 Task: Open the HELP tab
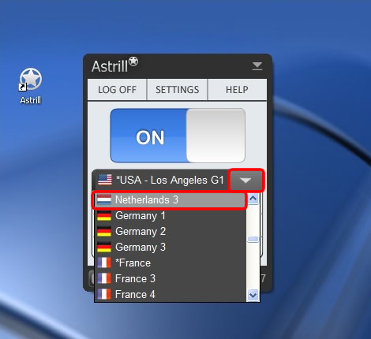pyautogui.click(x=237, y=90)
